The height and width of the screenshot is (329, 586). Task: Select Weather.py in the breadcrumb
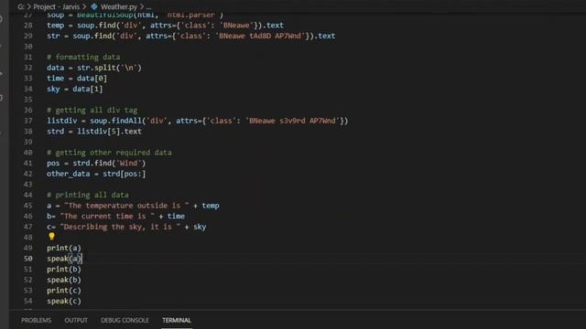119,6
